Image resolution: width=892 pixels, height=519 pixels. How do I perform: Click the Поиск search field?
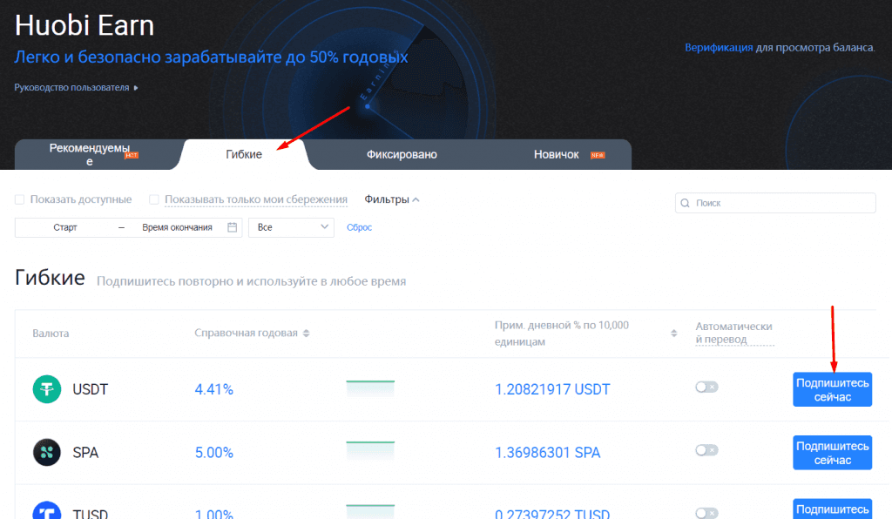pos(775,203)
